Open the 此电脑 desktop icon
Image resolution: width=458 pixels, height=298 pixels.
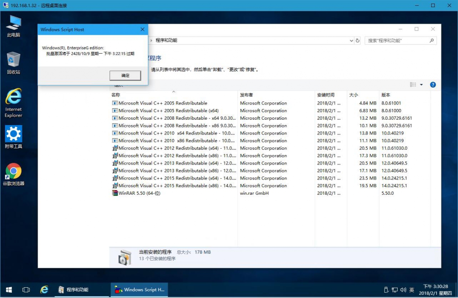13,26
